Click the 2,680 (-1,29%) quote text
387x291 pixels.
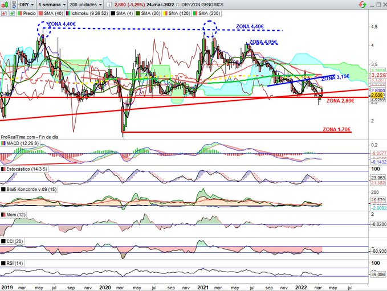pos(129,5)
